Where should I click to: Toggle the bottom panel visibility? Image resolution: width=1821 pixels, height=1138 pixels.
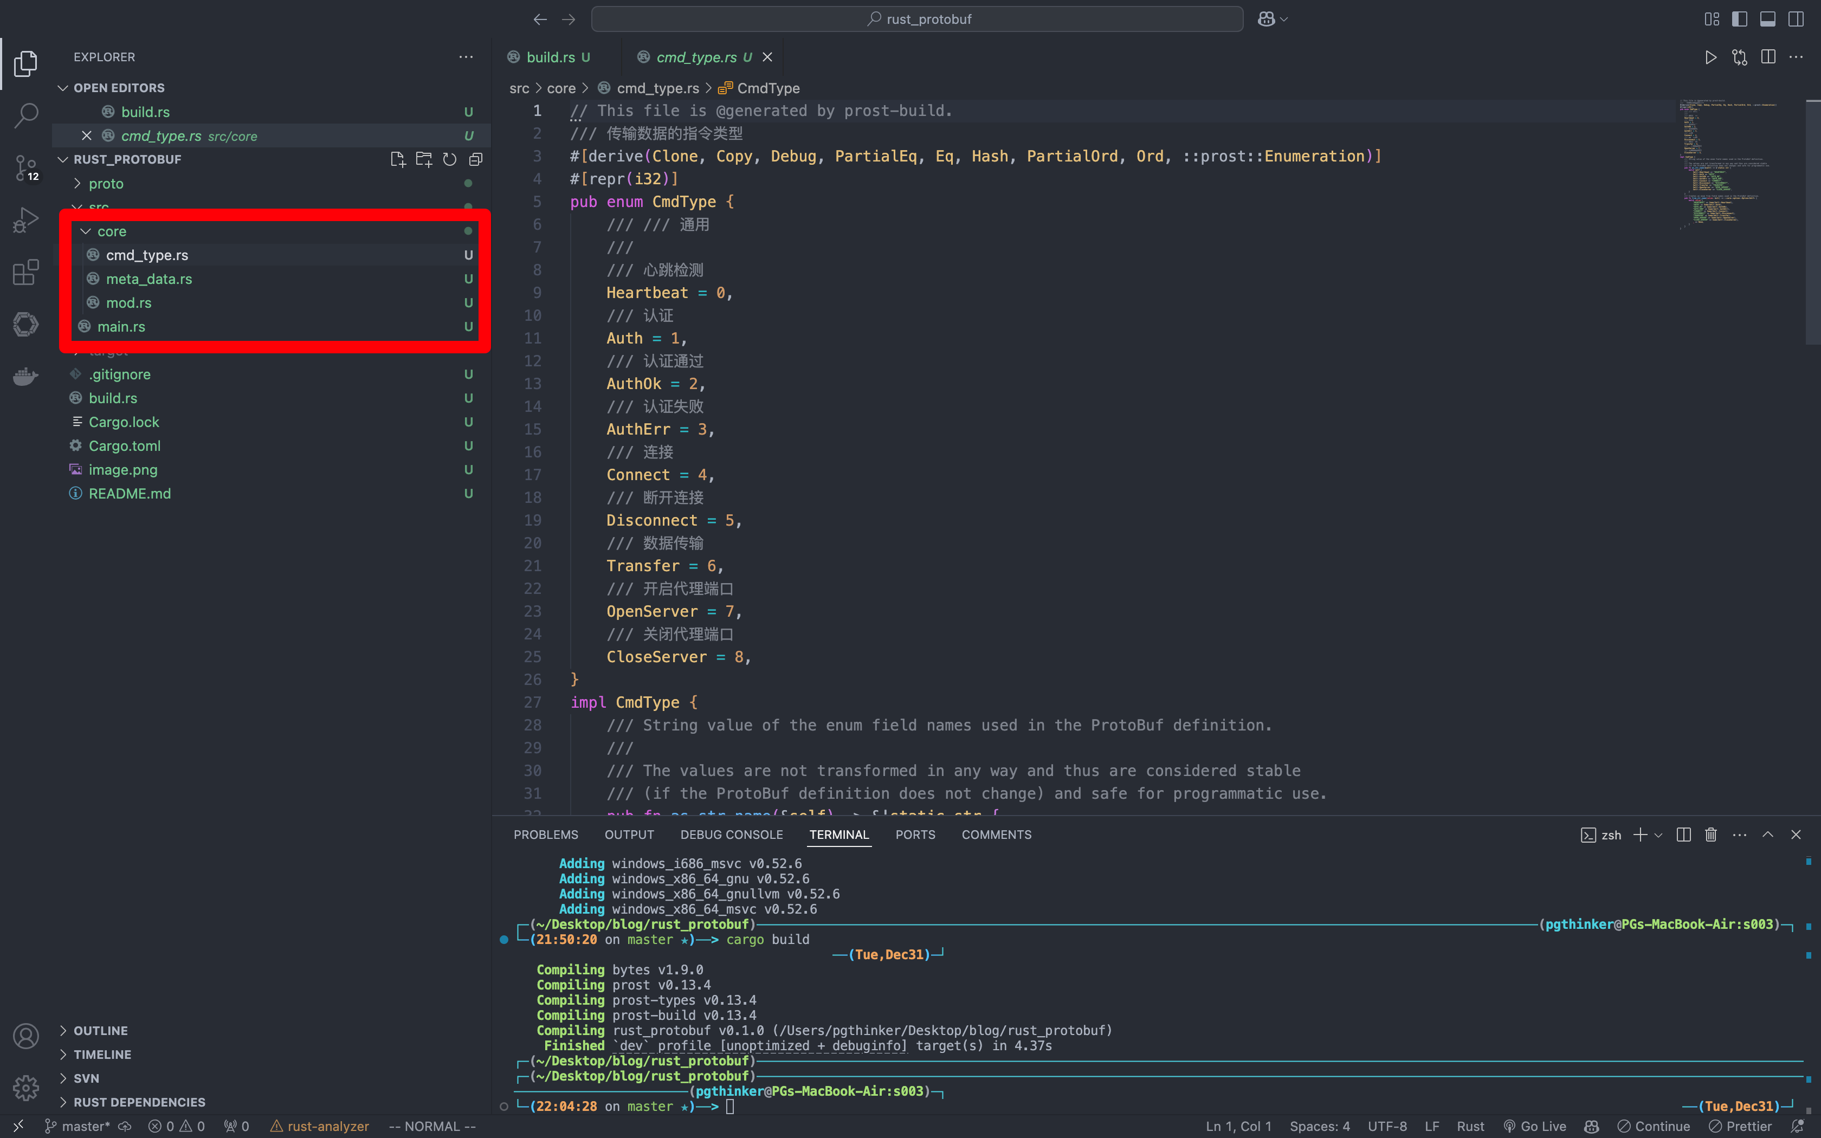pyautogui.click(x=1767, y=19)
